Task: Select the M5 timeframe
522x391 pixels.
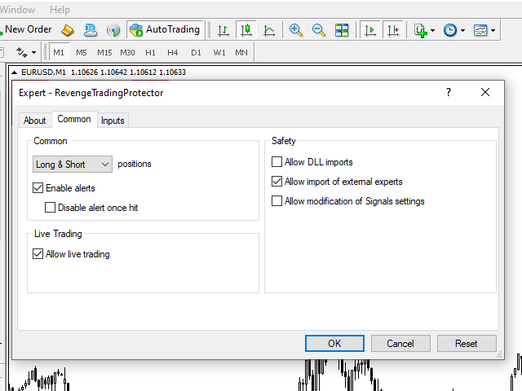Action: (82, 52)
